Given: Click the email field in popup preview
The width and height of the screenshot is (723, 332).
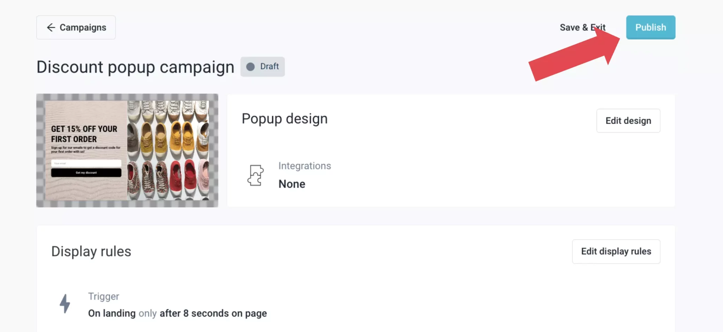Looking at the screenshot, I should pyautogui.click(x=86, y=163).
